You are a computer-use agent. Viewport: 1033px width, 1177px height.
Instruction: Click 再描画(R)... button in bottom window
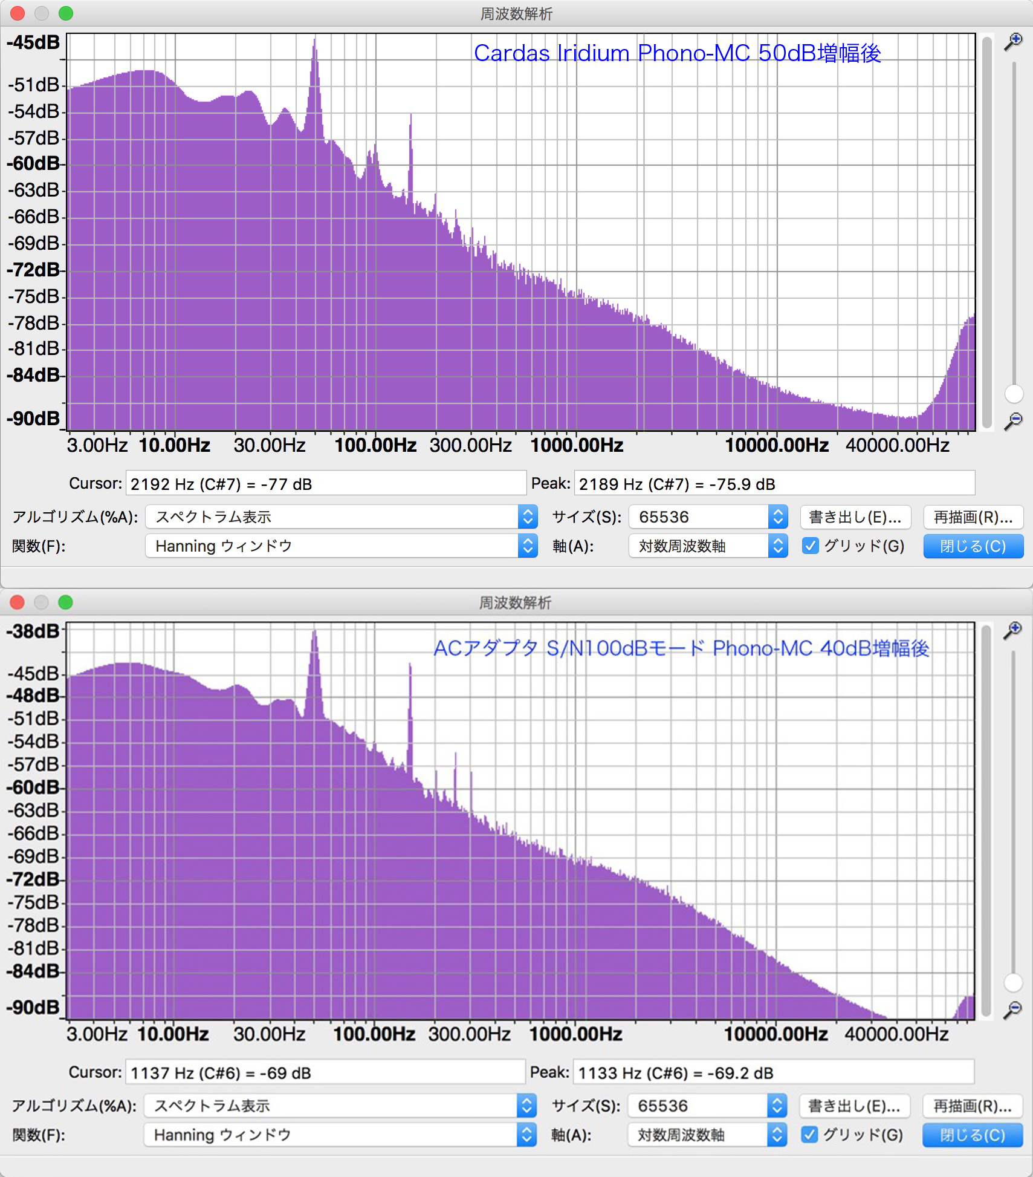click(x=973, y=1106)
